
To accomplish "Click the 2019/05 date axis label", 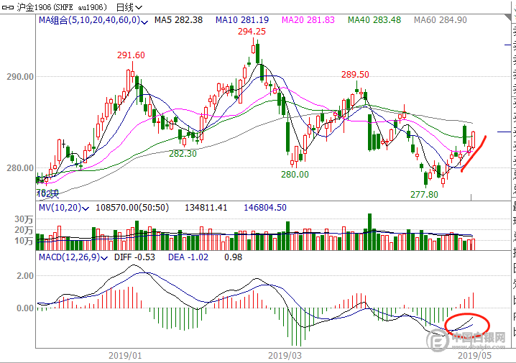I will pos(474,355).
